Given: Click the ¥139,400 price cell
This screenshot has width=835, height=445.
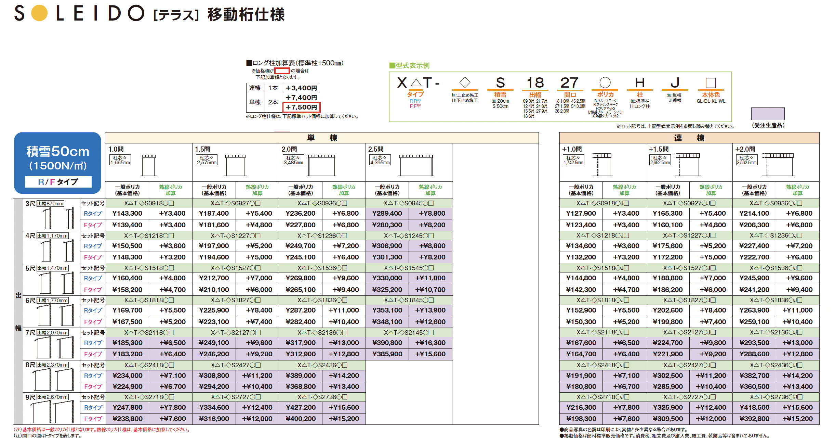Looking at the screenshot, I should (127, 225).
